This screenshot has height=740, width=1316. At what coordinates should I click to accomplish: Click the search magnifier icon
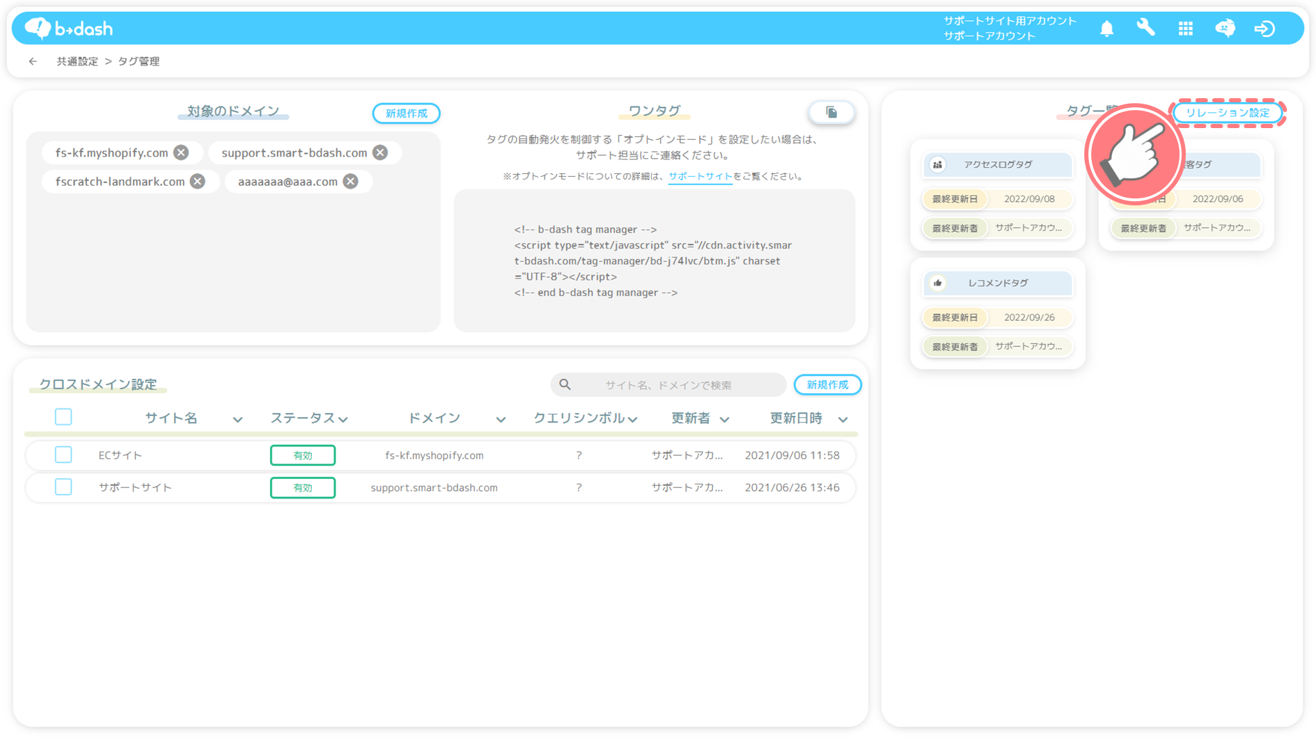tap(565, 384)
